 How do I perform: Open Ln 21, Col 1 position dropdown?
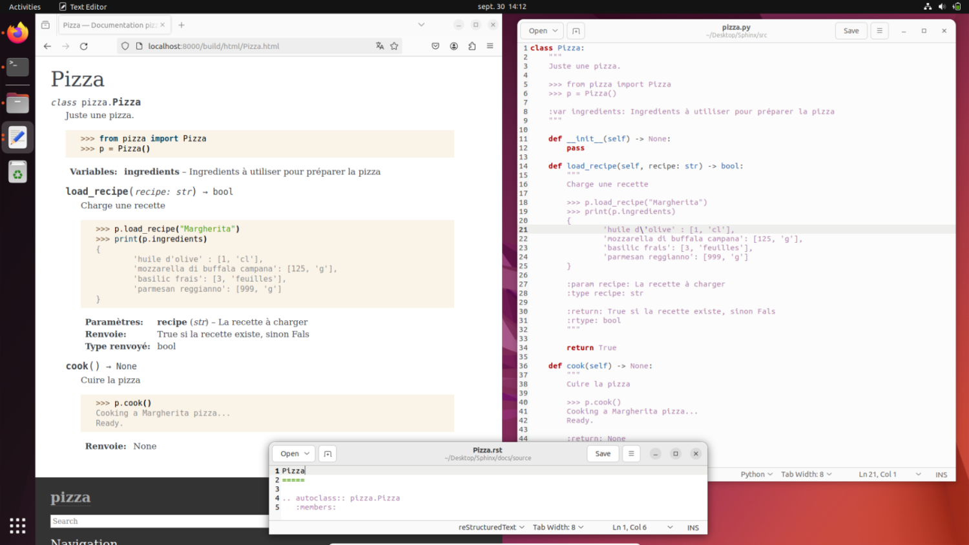(x=890, y=474)
